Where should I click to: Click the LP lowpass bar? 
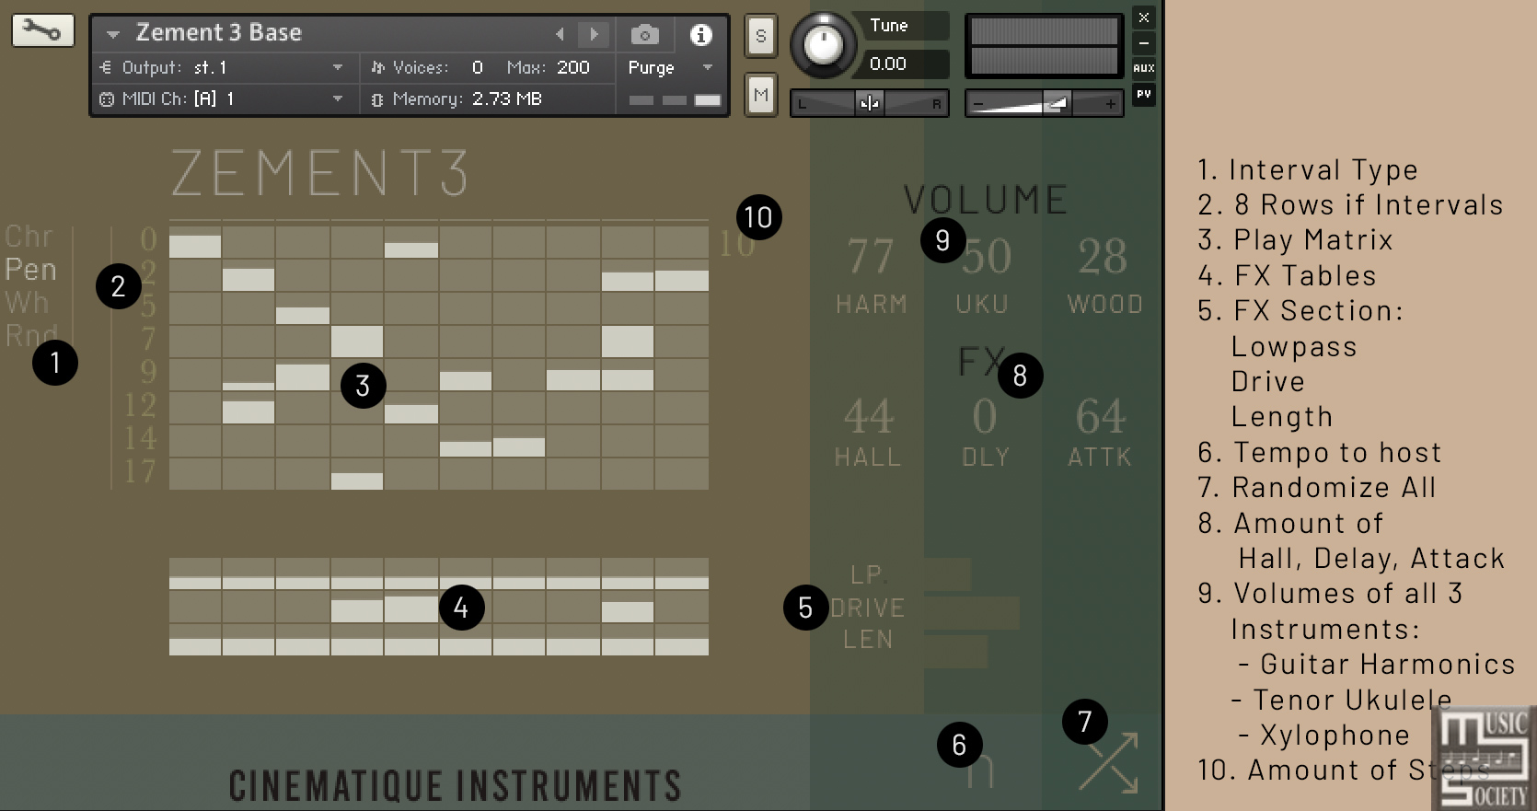(947, 574)
